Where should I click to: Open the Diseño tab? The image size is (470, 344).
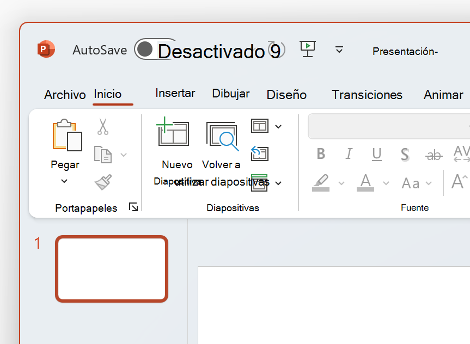tap(286, 95)
